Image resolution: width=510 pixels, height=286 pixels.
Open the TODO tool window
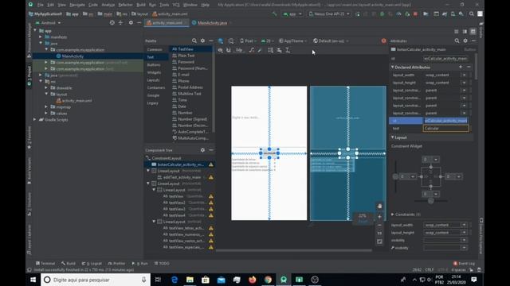coord(162,263)
